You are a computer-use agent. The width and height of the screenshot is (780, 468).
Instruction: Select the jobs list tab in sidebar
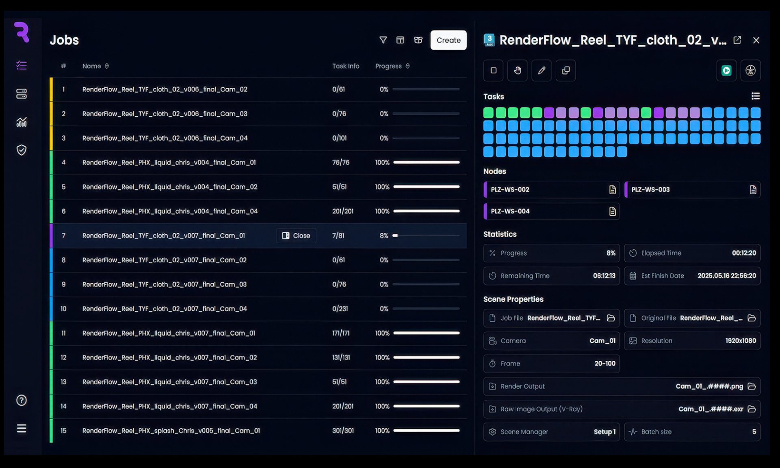21,65
